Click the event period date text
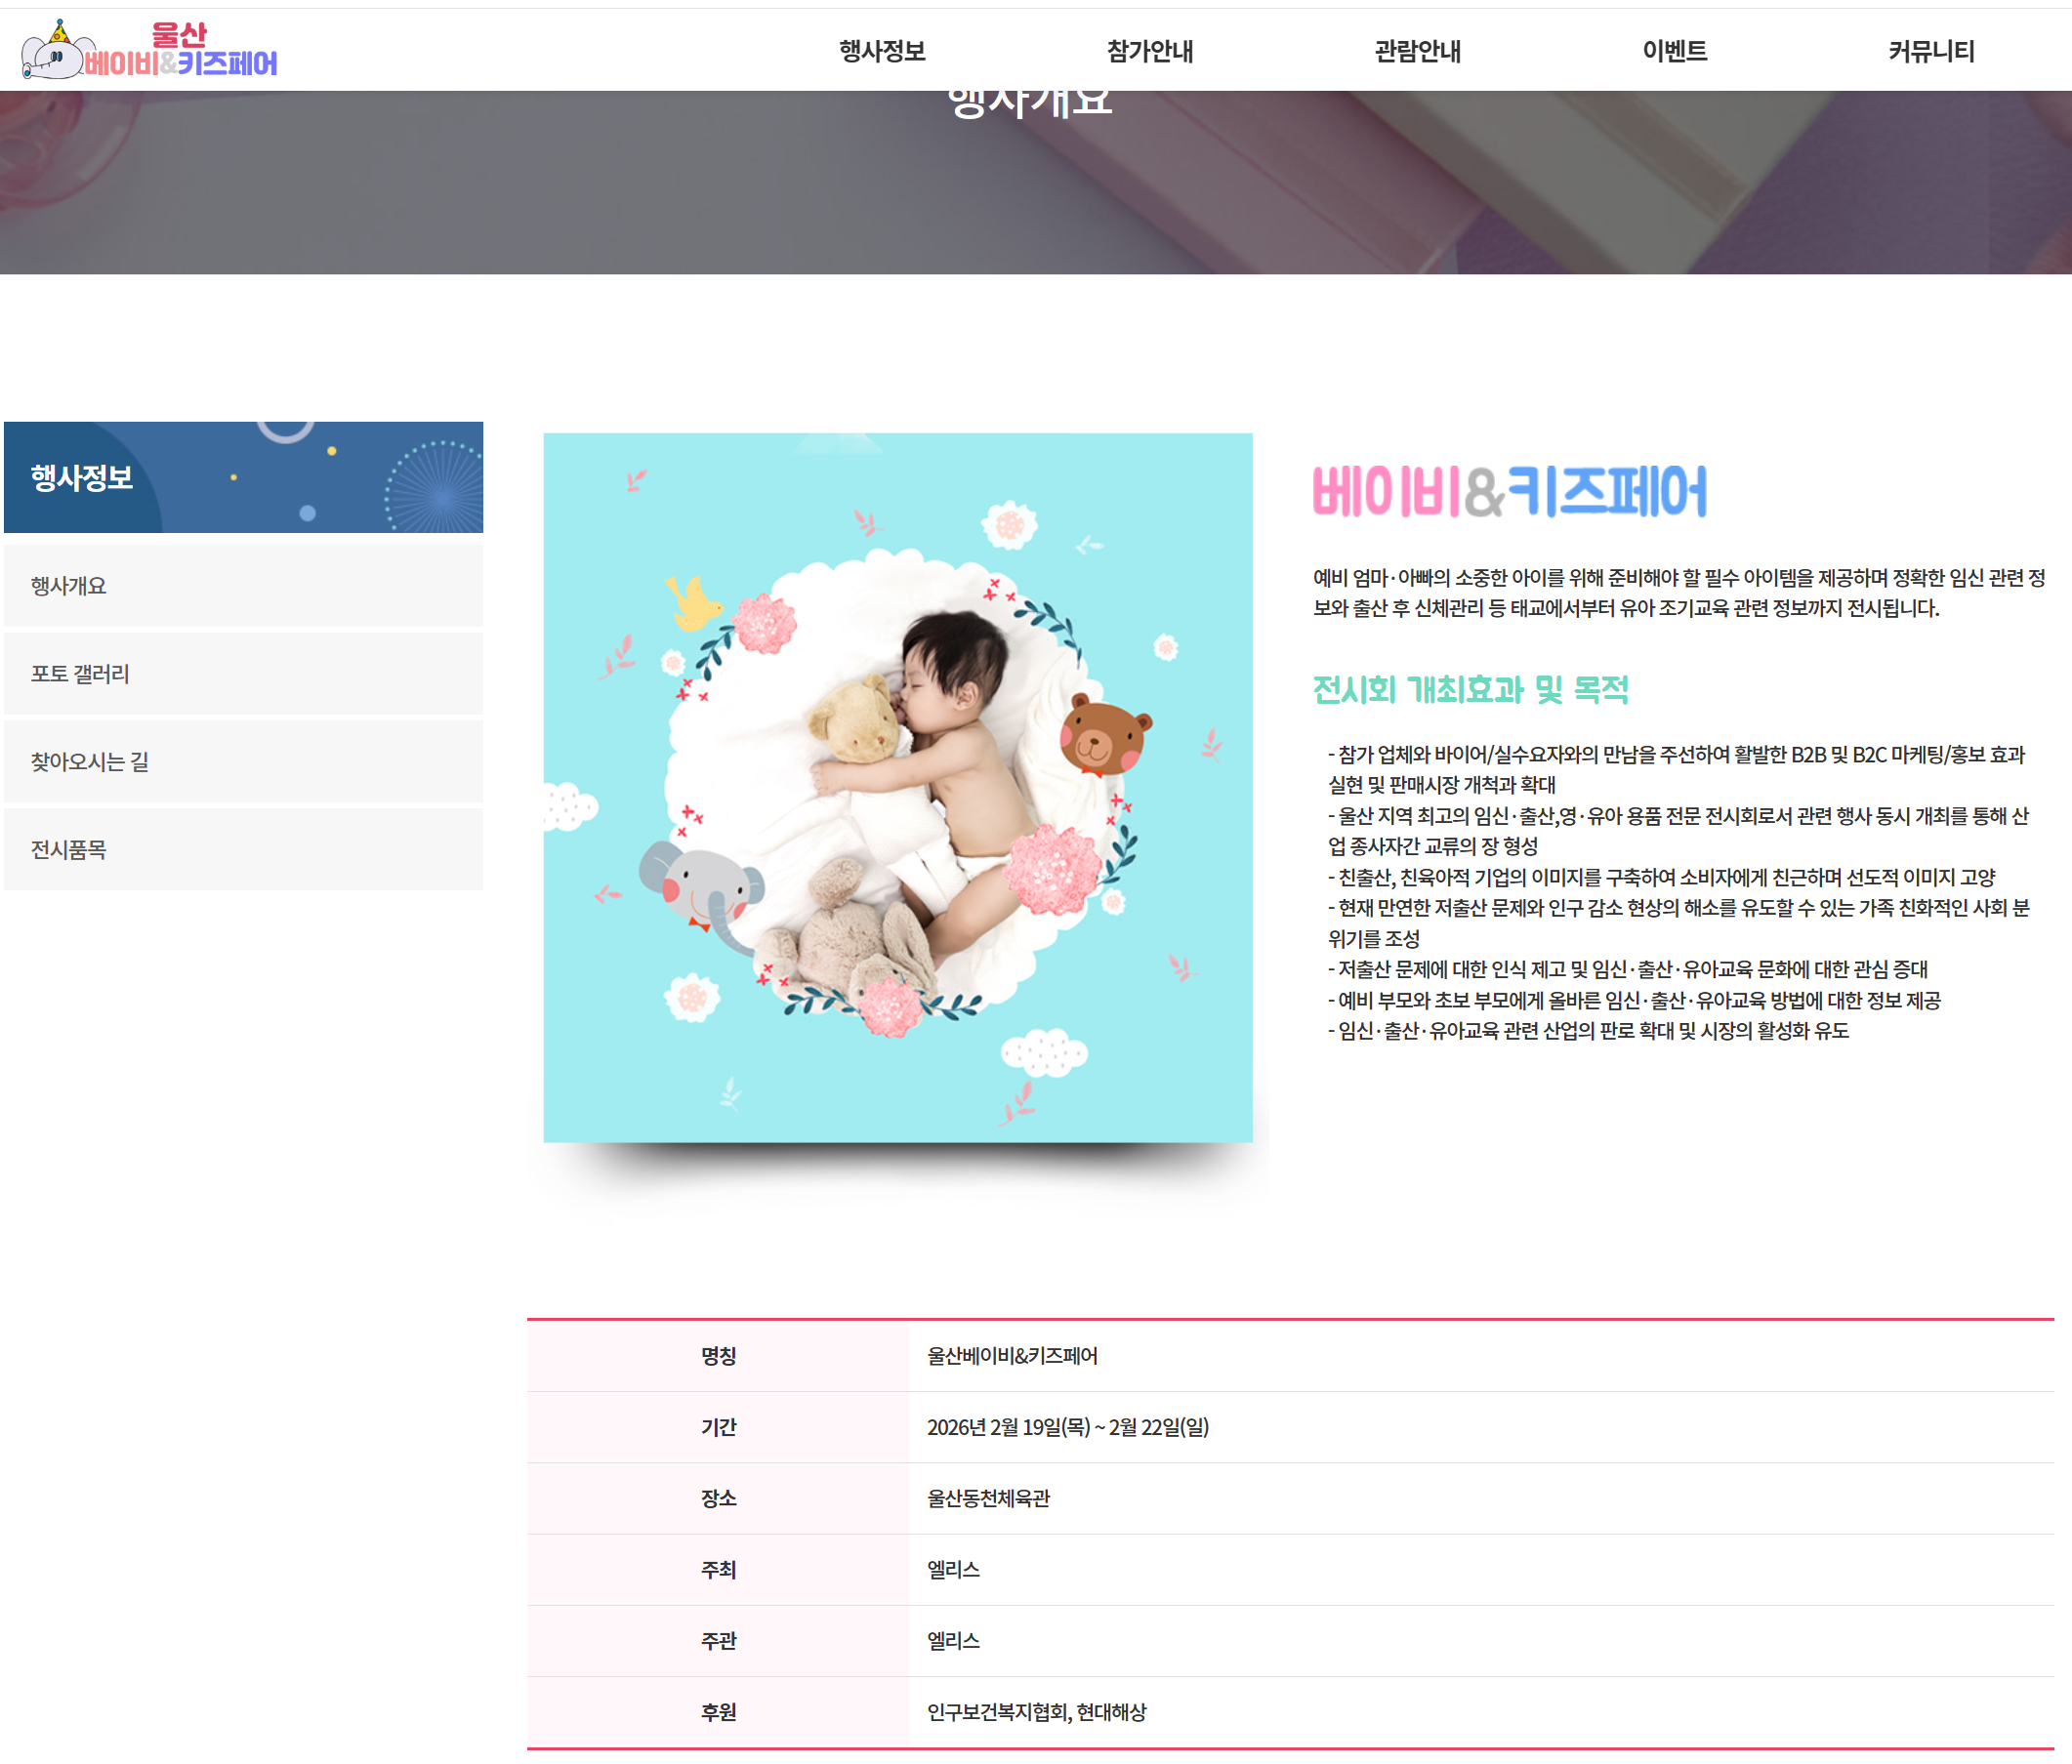This screenshot has width=2072, height=1764. pyautogui.click(x=1067, y=1427)
